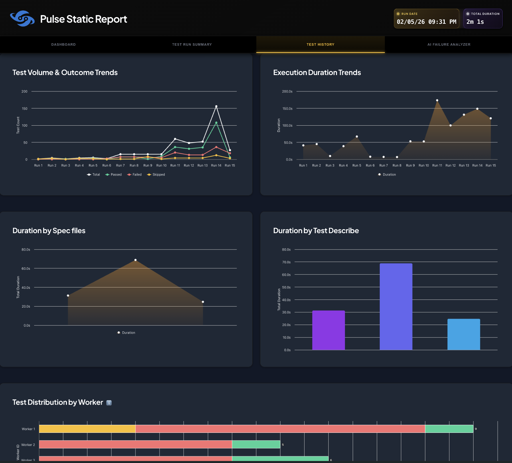Click the light blue bar in Test Describe chart

(463, 334)
